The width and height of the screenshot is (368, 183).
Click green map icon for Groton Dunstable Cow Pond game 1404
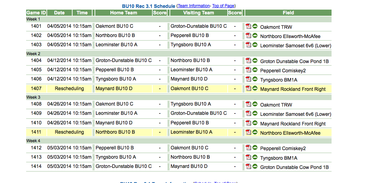255,60
